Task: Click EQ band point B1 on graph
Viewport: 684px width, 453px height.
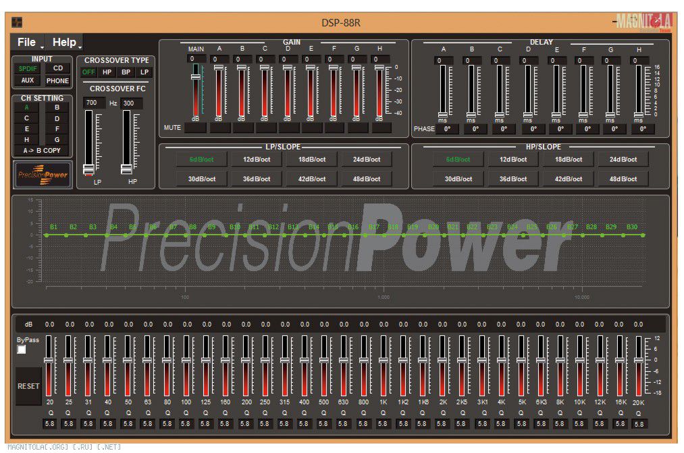Action: [x=47, y=235]
